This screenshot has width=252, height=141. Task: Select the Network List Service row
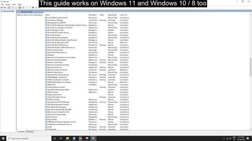coord(87,67)
